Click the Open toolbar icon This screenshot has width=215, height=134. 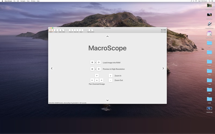(x=51, y=30)
